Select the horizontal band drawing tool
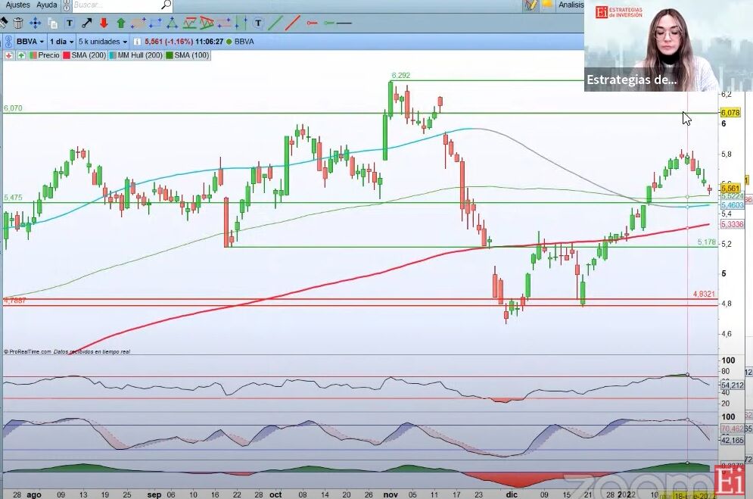Screen dimensions: 753x499 224,23
